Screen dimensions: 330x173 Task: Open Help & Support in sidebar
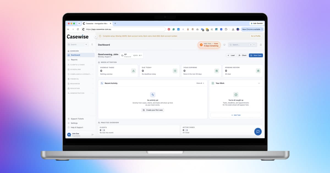pyautogui.click(x=81, y=127)
